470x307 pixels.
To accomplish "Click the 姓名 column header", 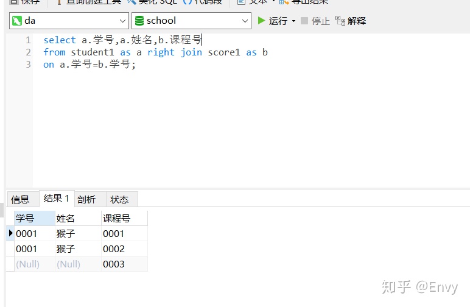I will [79, 218].
